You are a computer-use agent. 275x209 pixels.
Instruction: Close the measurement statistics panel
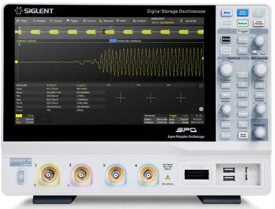pos(201,86)
